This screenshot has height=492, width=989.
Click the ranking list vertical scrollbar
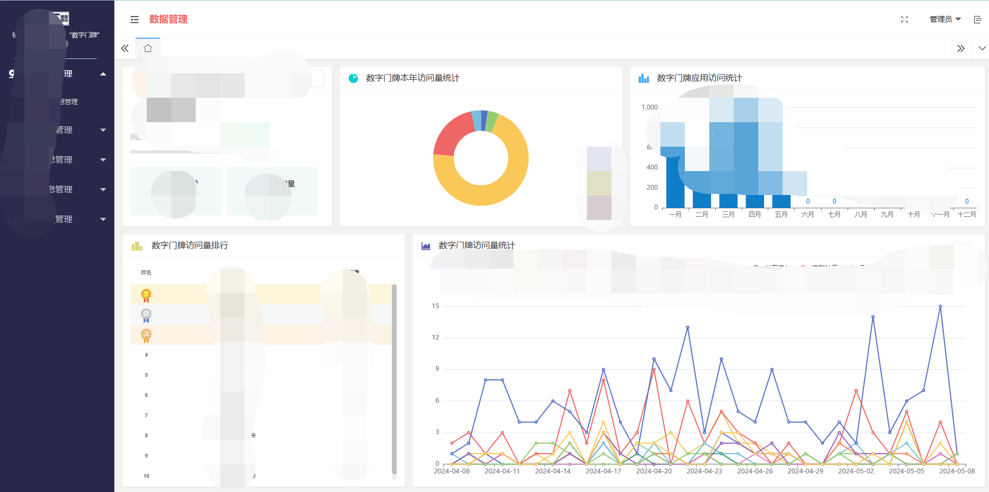click(x=394, y=379)
